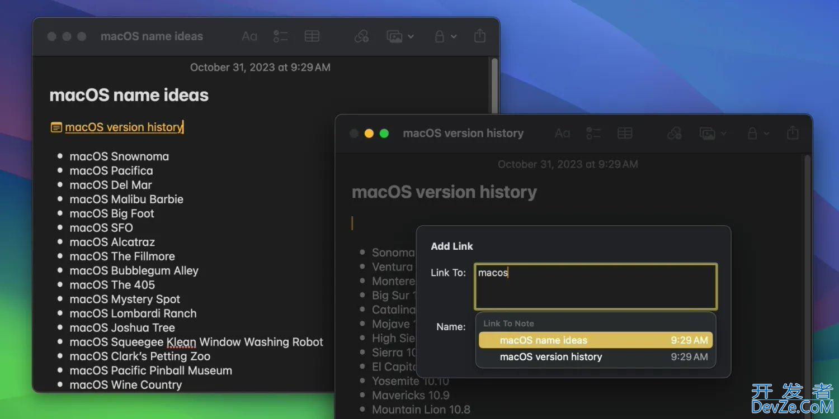Image resolution: width=839 pixels, height=419 pixels.
Task: Click 'macOS Snownoma' list item
Action: pos(119,156)
